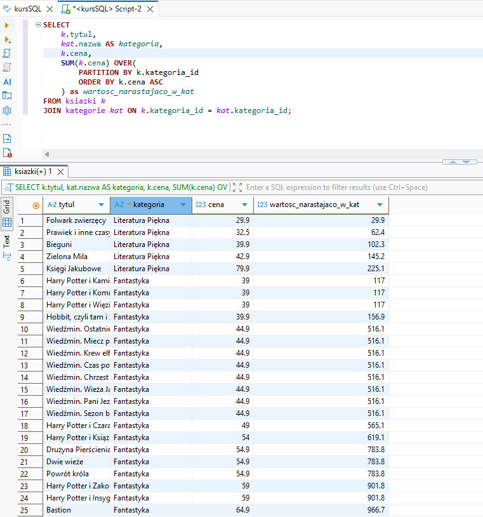Click the page with red error badge icon
Screen dimensions: 483x517
coord(7,152)
